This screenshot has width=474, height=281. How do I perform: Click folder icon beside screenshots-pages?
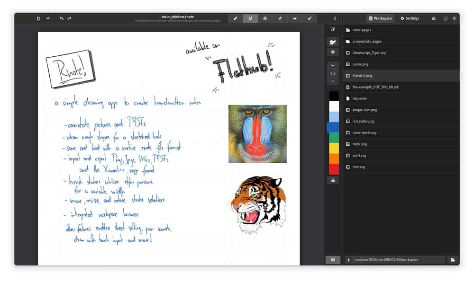click(347, 41)
